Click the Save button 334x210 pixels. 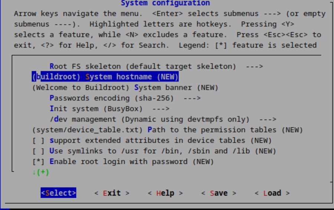pos(218,193)
